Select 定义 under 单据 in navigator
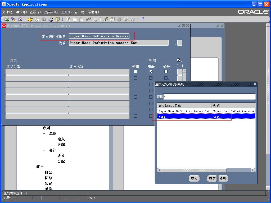 (x=61, y=139)
